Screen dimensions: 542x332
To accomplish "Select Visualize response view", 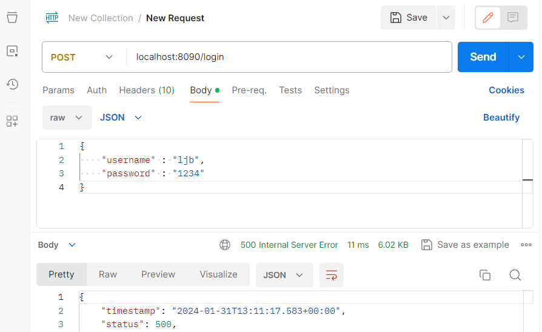I will tap(218, 274).
